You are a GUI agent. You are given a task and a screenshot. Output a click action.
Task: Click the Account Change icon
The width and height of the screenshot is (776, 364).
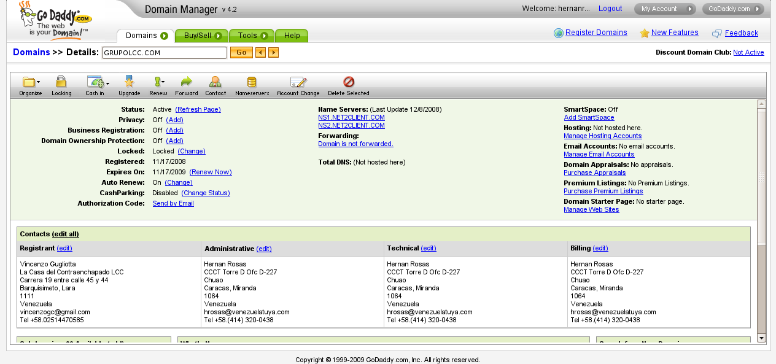coord(298,82)
